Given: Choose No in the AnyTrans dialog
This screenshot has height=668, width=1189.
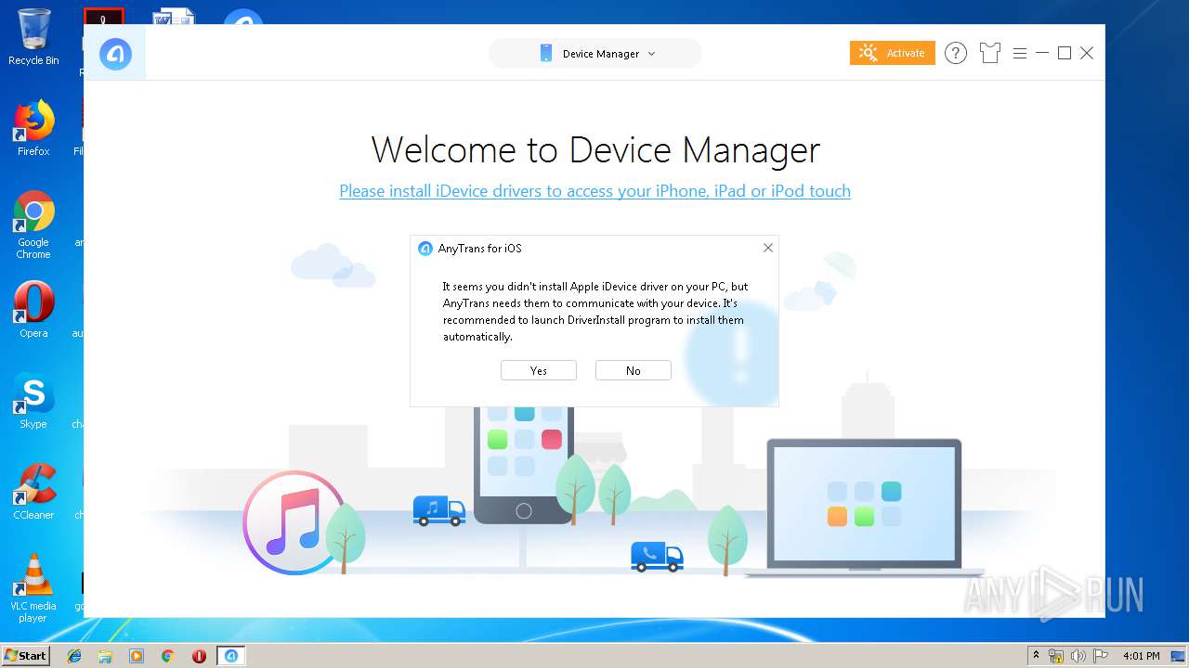Looking at the screenshot, I should click(x=634, y=370).
